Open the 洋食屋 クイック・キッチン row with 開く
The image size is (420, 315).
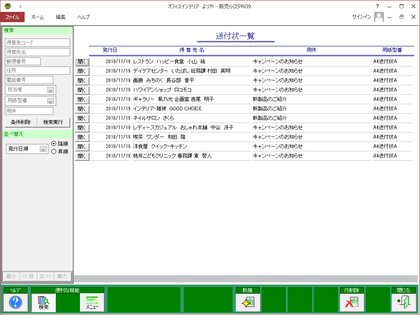pos(82,146)
